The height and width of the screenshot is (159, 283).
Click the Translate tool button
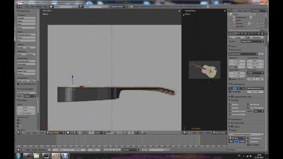(x=26, y=18)
